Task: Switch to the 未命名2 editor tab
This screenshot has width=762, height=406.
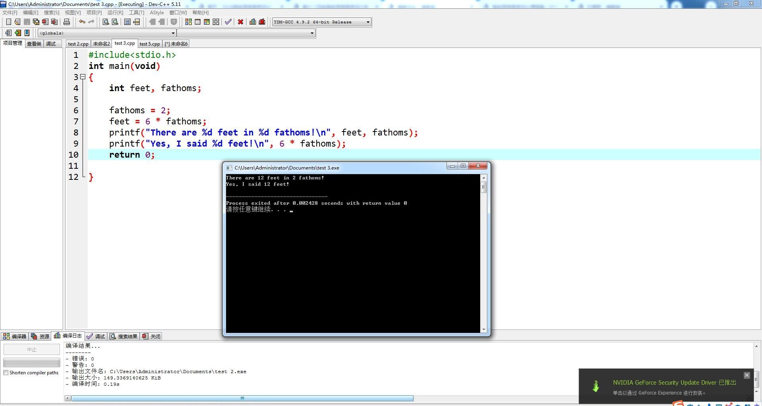Action: click(x=101, y=44)
